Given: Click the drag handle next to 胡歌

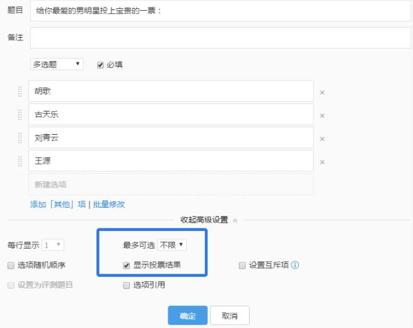Looking at the screenshot, I should tap(20, 91).
